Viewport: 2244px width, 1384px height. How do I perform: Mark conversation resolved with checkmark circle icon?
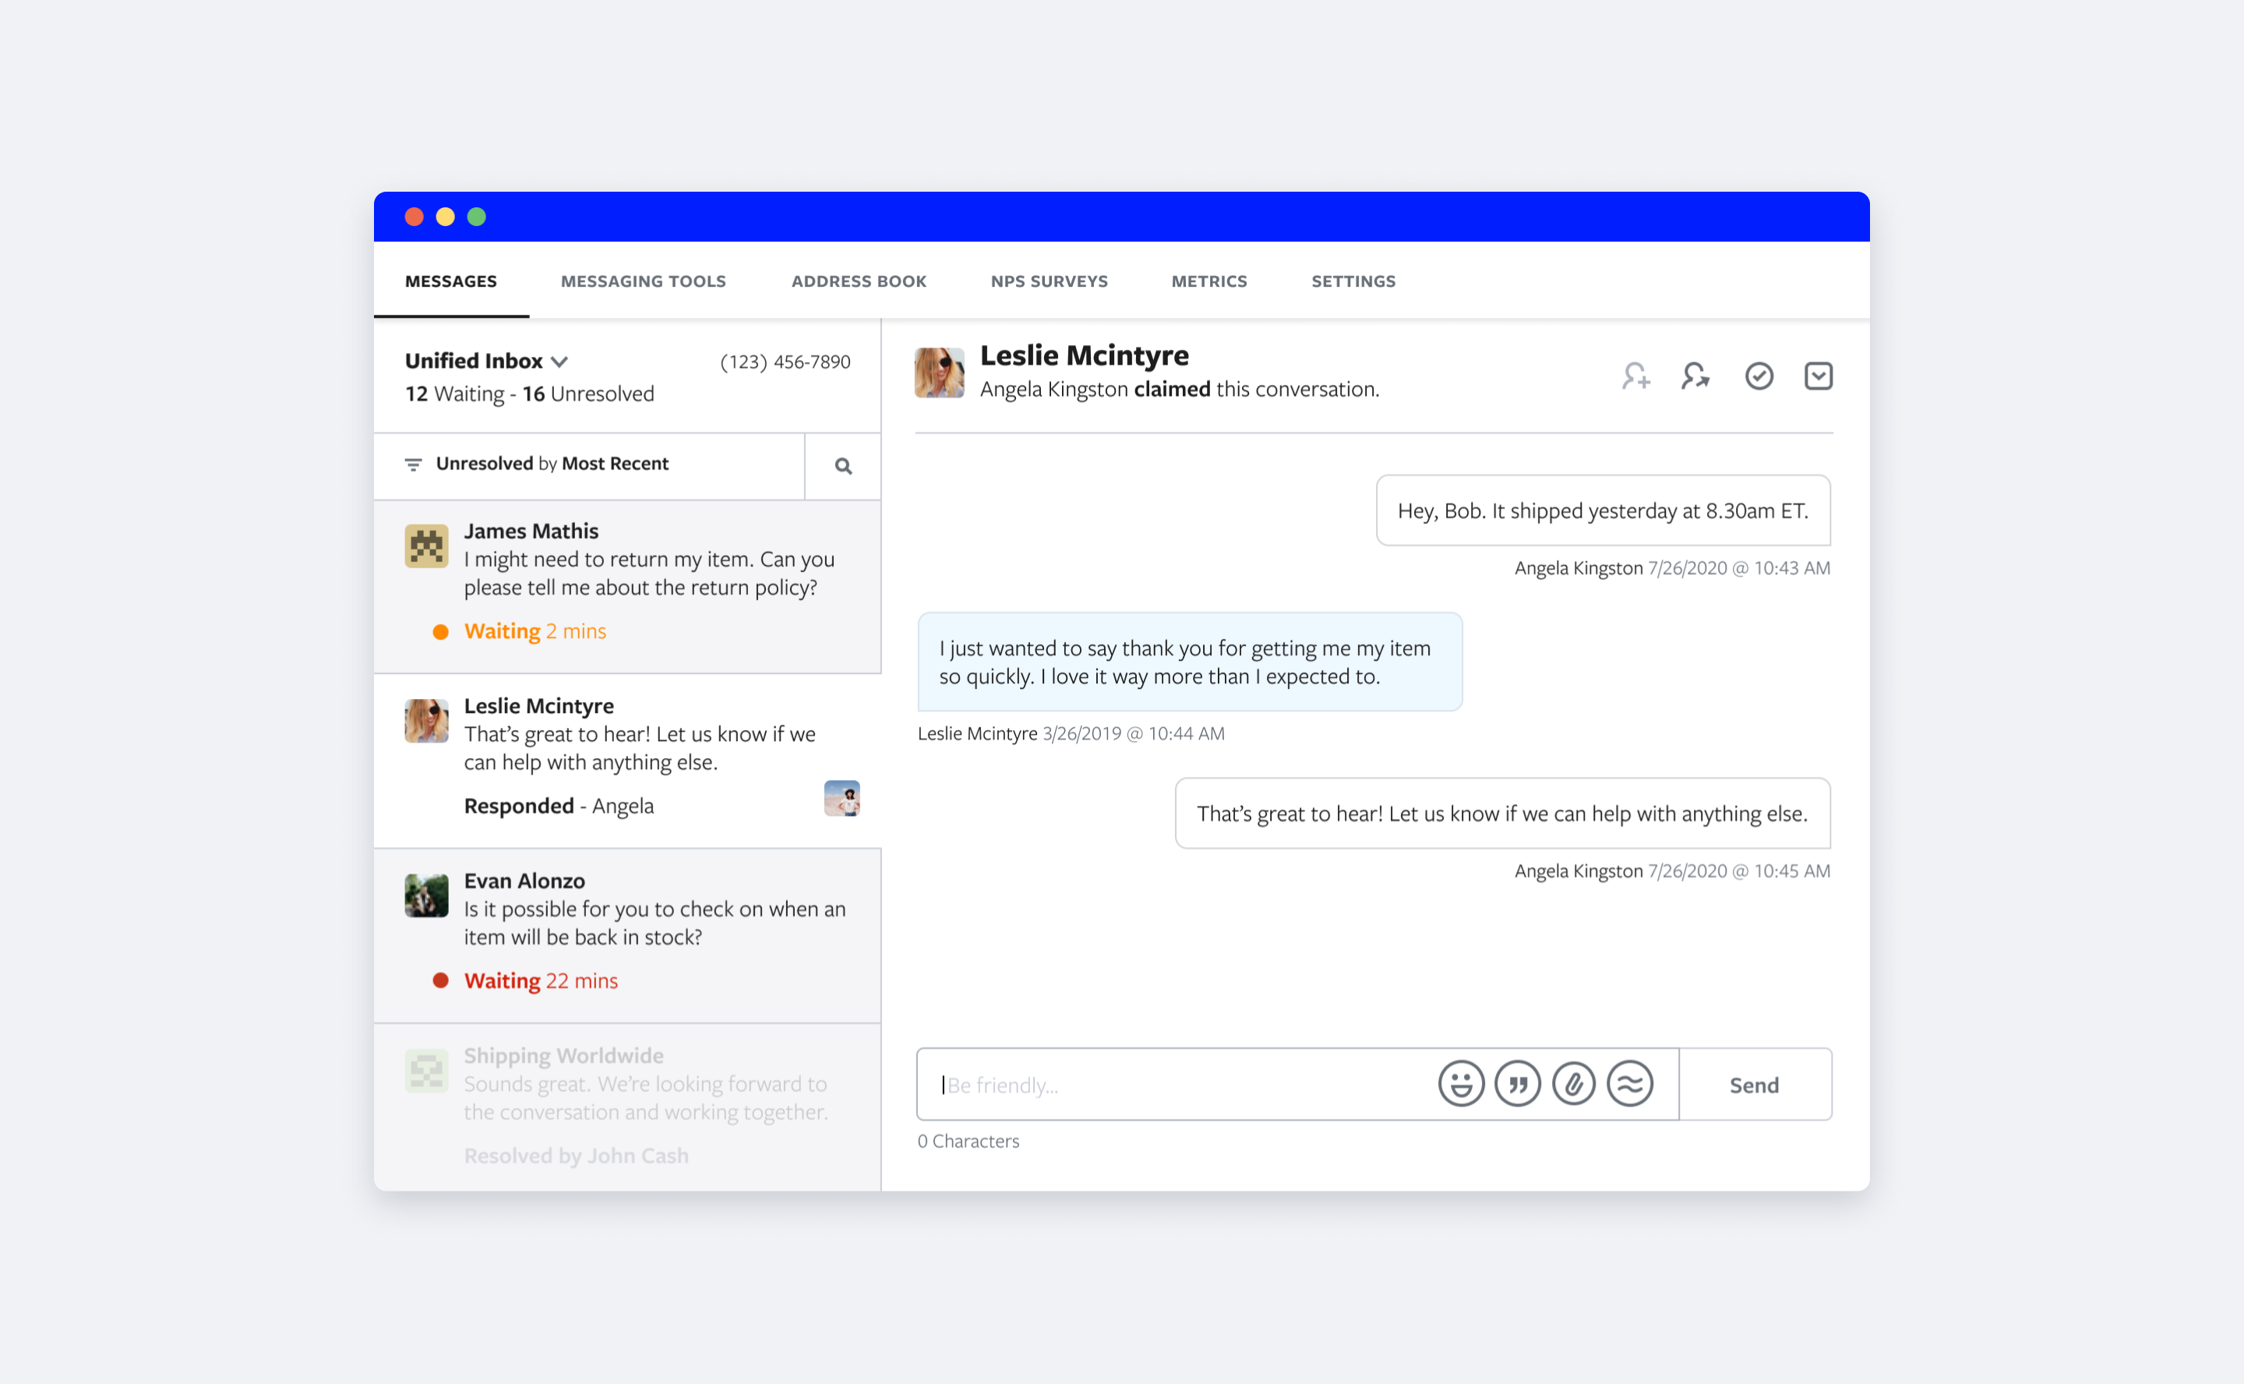(x=1758, y=376)
